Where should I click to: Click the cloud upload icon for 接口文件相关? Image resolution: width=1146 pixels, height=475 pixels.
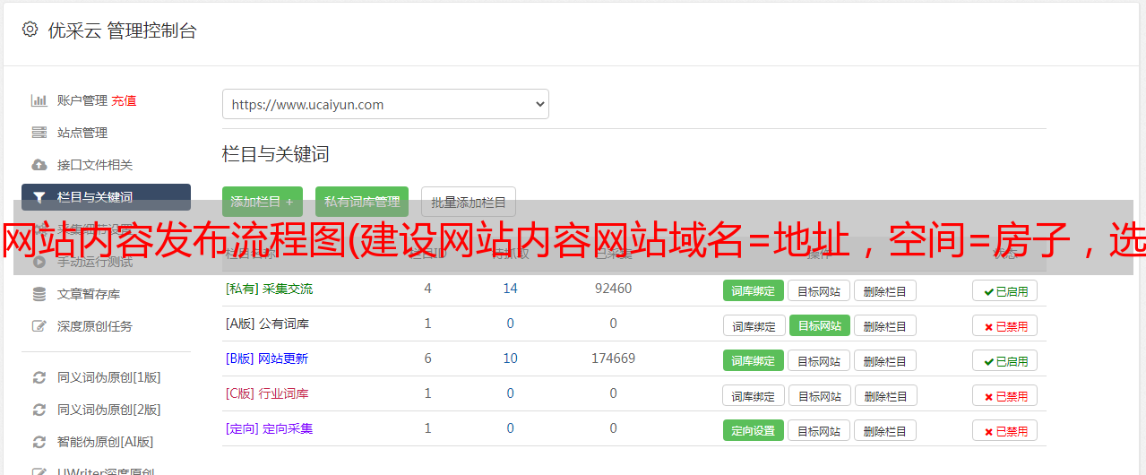click(x=39, y=165)
